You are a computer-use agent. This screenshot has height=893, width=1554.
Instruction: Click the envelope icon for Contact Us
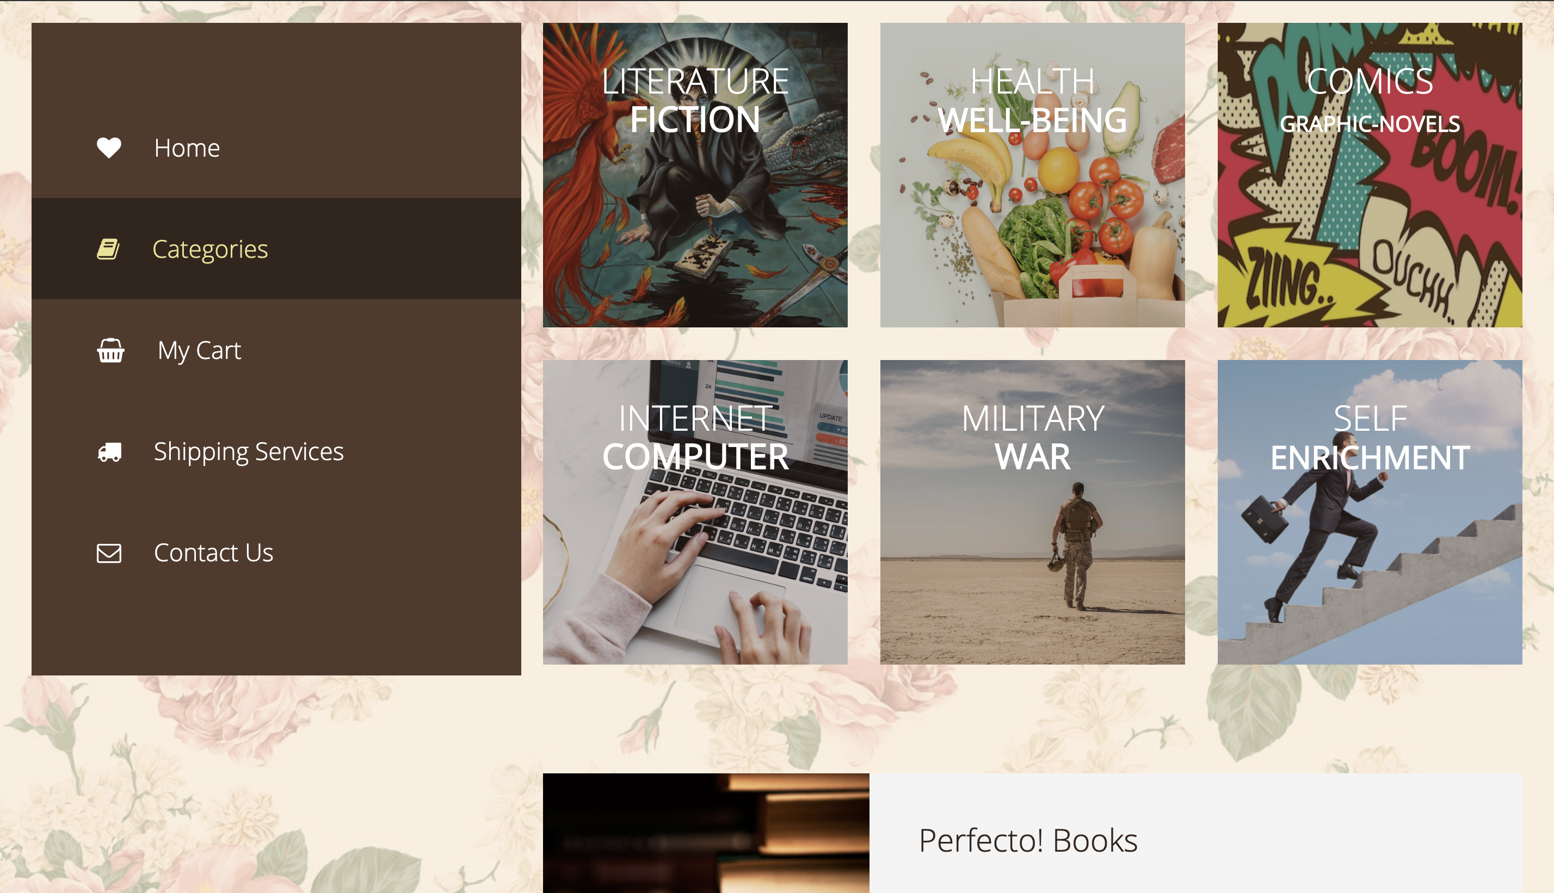(x=109, y=553)
